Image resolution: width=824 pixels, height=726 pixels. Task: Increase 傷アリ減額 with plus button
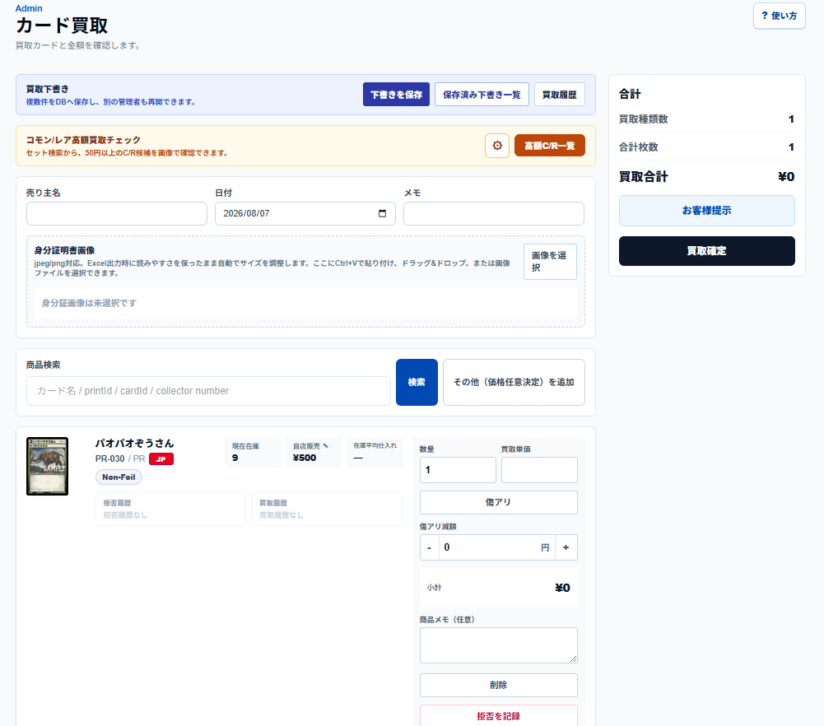566,547
